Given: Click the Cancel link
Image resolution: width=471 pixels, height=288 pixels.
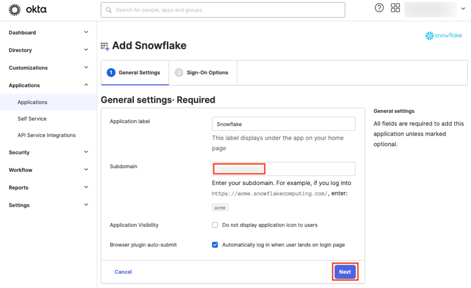Looking at the screenshot, I should click(123, 271).
